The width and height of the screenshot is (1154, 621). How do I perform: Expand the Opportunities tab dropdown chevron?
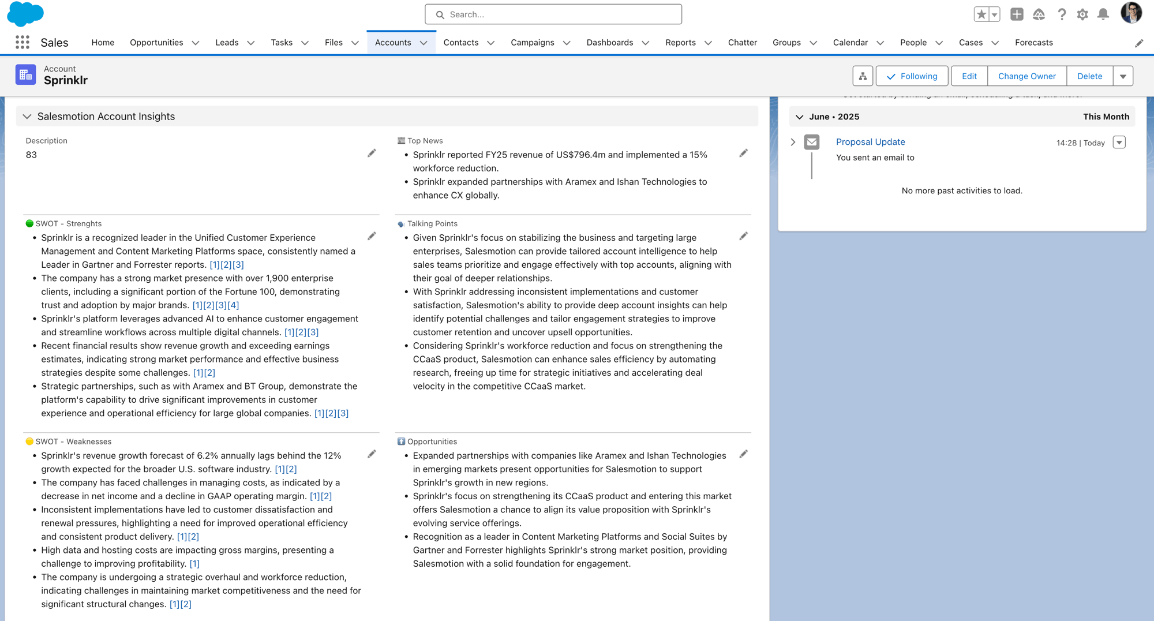coord(196,43)
